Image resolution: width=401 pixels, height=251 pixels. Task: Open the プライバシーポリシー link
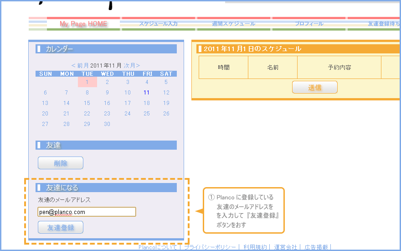coord(210,247)
